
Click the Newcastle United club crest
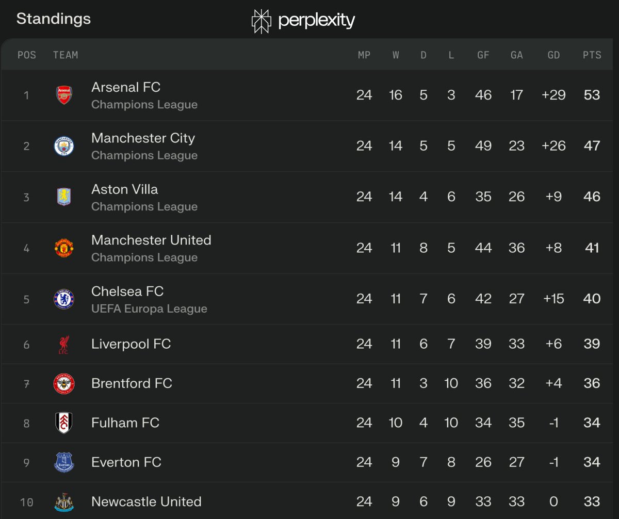[x=64, y=501]
